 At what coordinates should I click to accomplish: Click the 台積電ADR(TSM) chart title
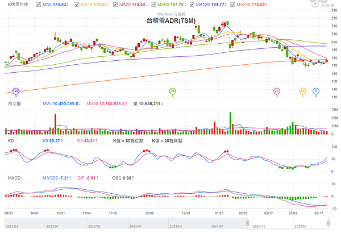tap(171, 20)
